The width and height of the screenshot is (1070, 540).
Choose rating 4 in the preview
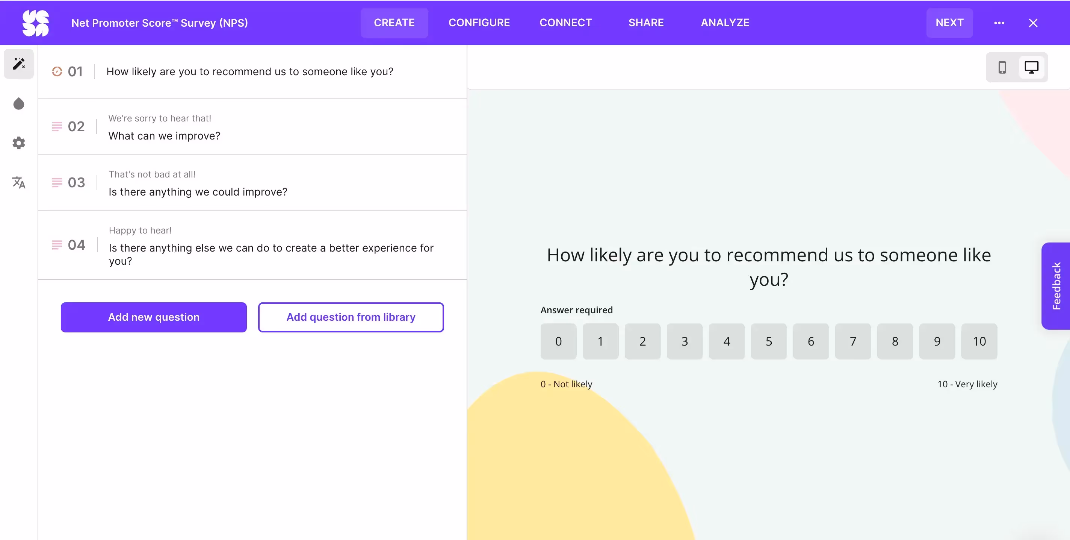tap(727, 341)
